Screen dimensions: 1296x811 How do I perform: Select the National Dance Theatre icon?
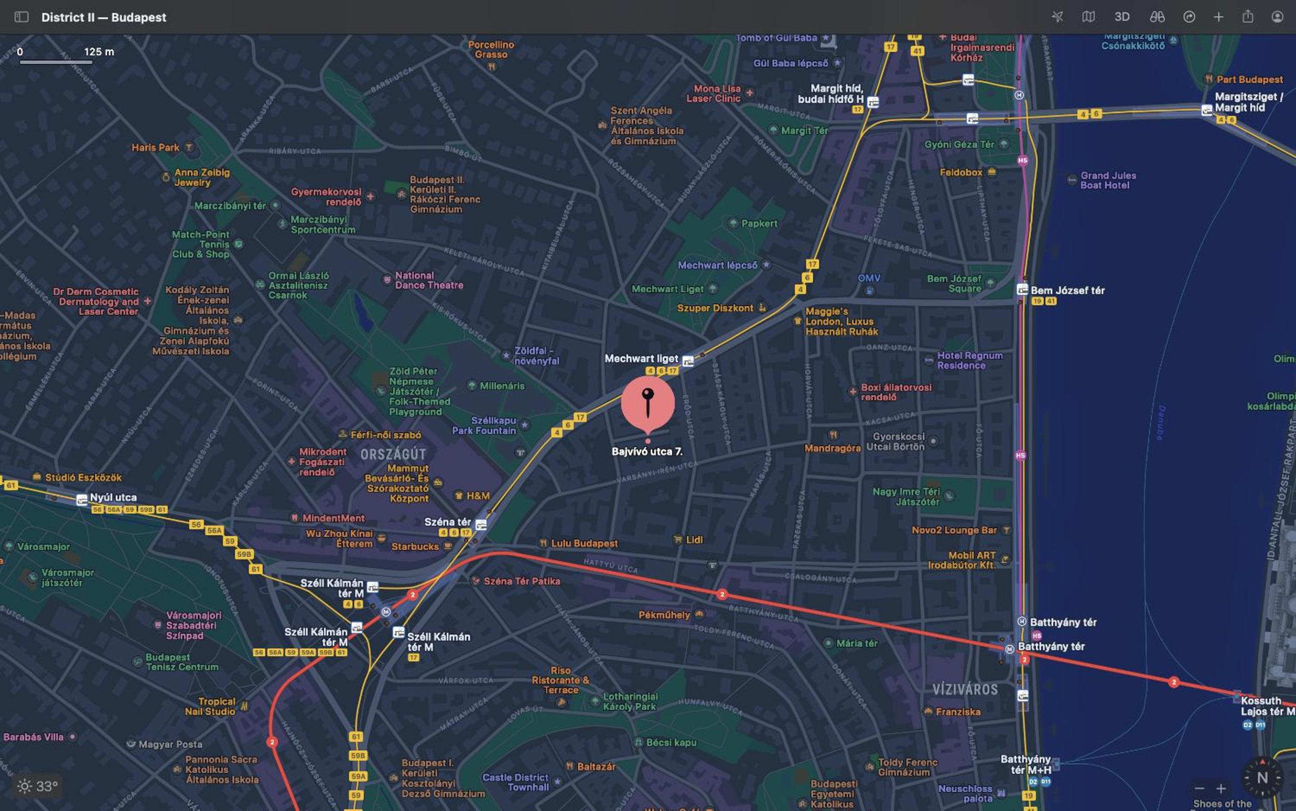coord(387,279)
